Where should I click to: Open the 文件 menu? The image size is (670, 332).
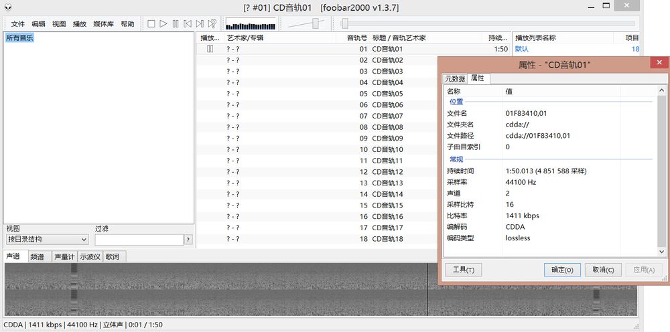18,24
